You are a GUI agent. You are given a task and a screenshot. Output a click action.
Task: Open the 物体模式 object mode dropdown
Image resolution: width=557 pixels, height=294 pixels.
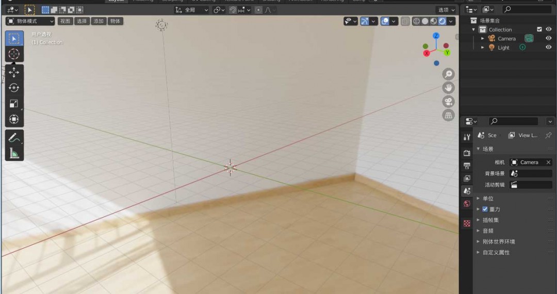pos(30,21)
